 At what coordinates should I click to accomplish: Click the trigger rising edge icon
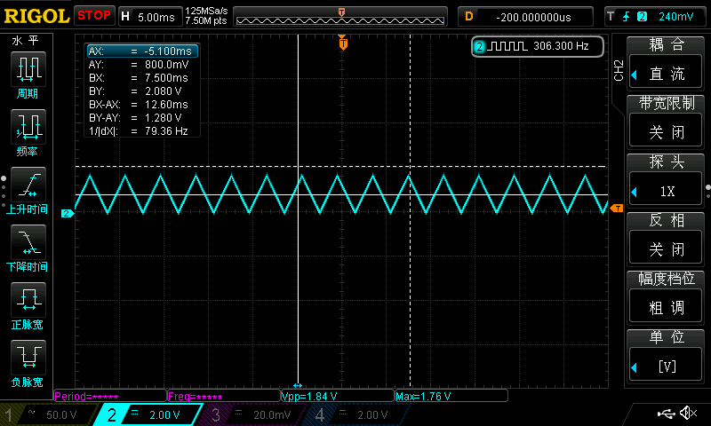(627, 17)
